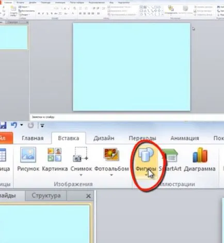Expand the Снимок dropdown arrow

coord(81,175)
